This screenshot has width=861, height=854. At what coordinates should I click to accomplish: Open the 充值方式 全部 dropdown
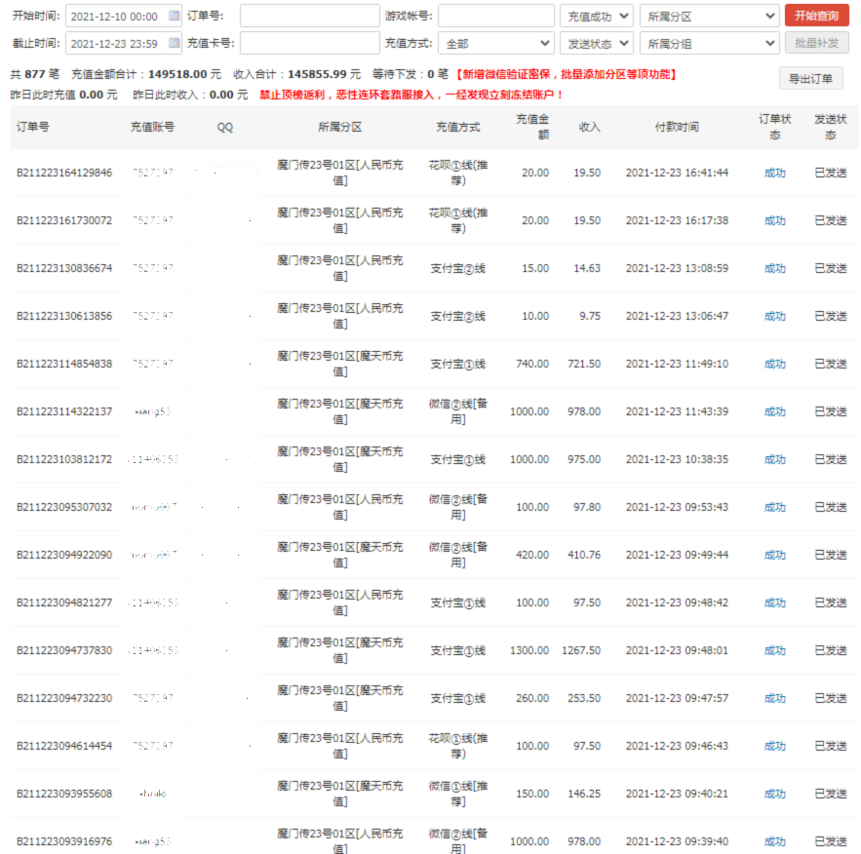(x=496, y=43)
